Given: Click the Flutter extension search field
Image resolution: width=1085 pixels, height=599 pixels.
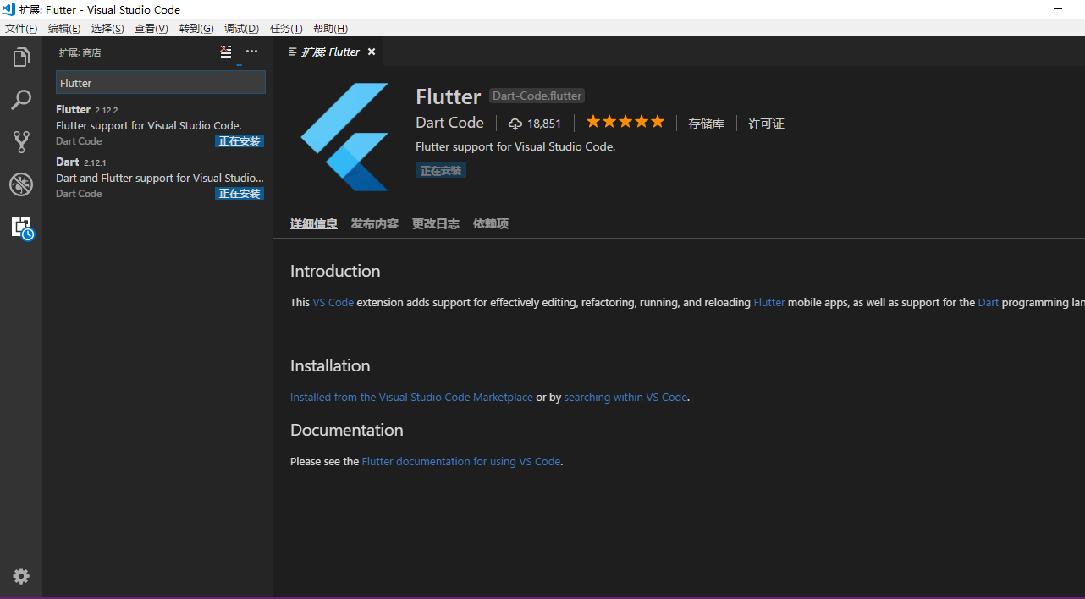Looking at the screenshot, I should (161, 82).
